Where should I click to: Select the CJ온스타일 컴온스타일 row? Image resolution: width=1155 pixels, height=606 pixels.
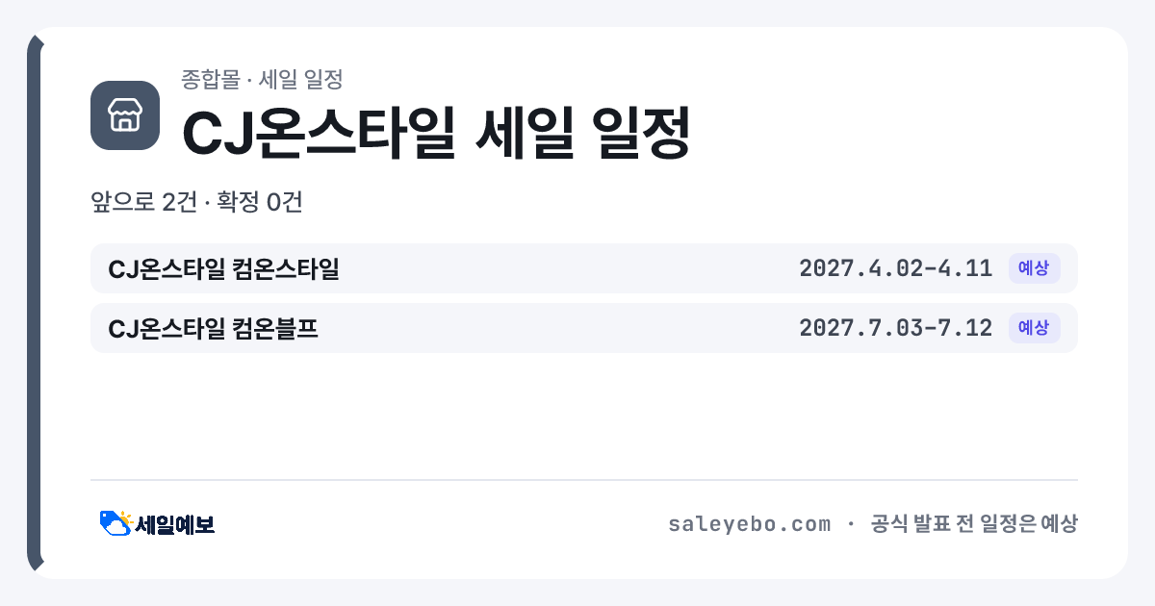point(584,268)
